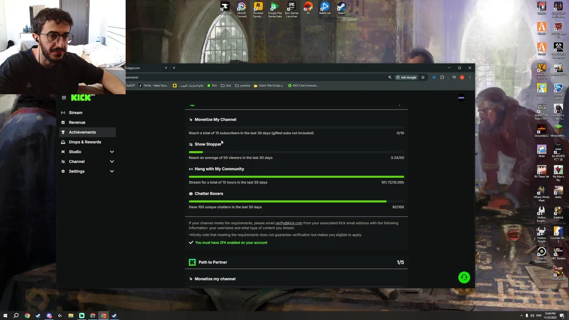569x320 pixels.
Task: Expand the Settings sidebar section
Action: pos(112,171)
